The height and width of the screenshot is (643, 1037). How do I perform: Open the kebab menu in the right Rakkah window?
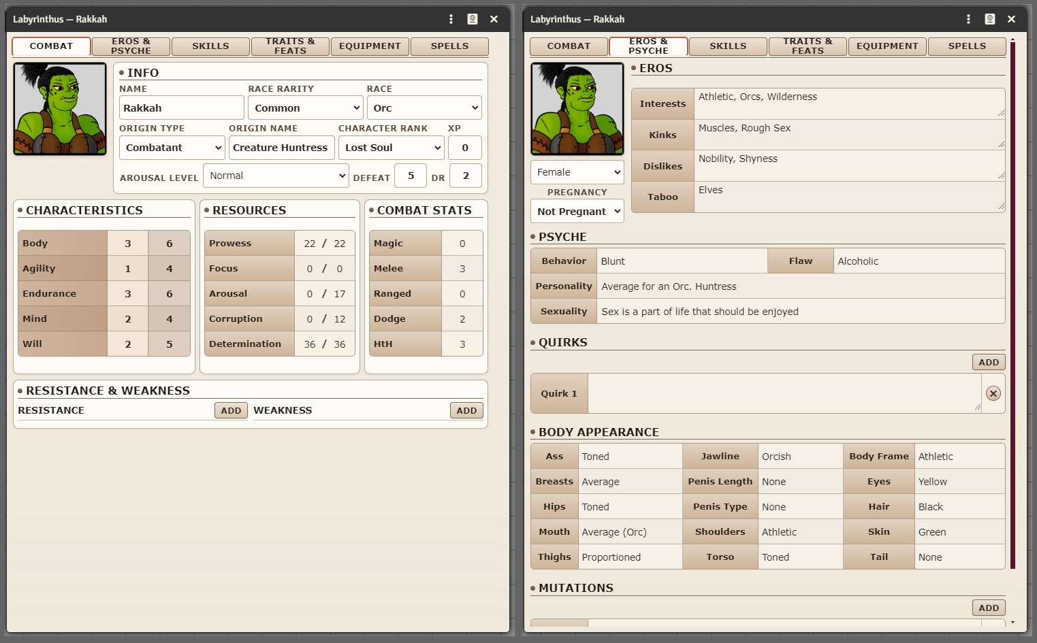click(x=968, y=19)
